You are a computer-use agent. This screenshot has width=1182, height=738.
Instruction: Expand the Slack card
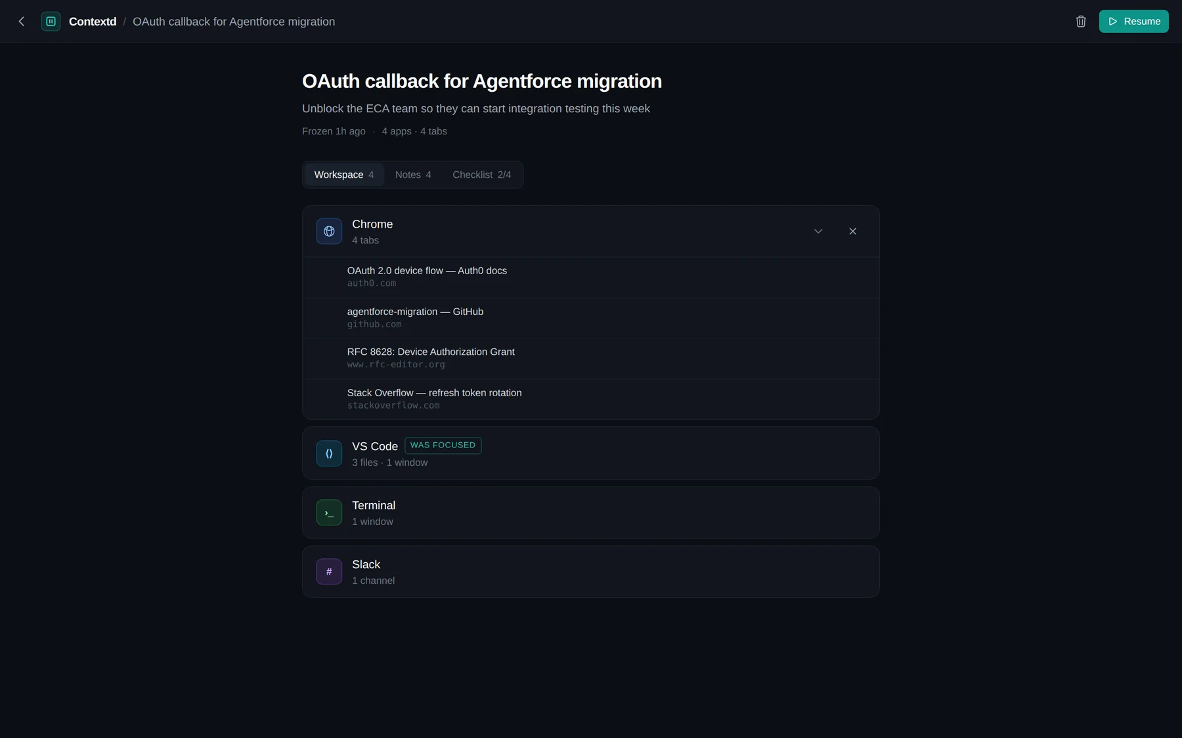coord(591,571)
